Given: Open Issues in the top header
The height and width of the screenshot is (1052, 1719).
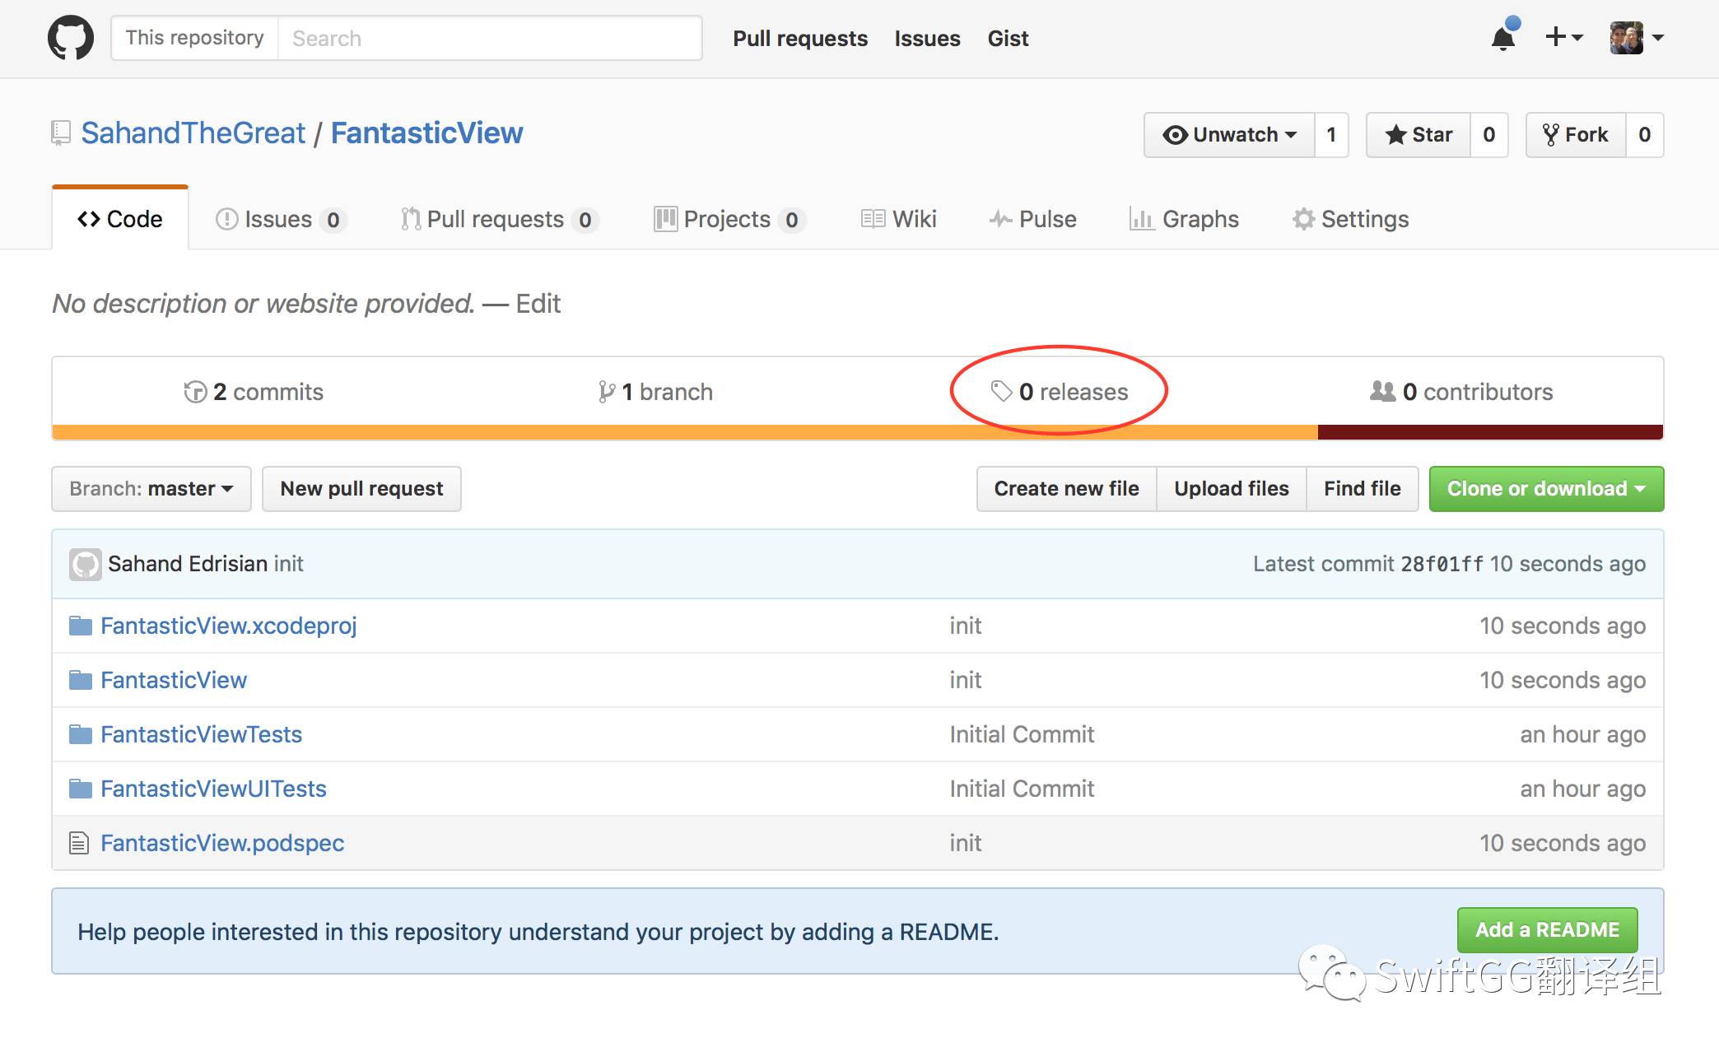Looking at the screenshot, I should point(928,39).
